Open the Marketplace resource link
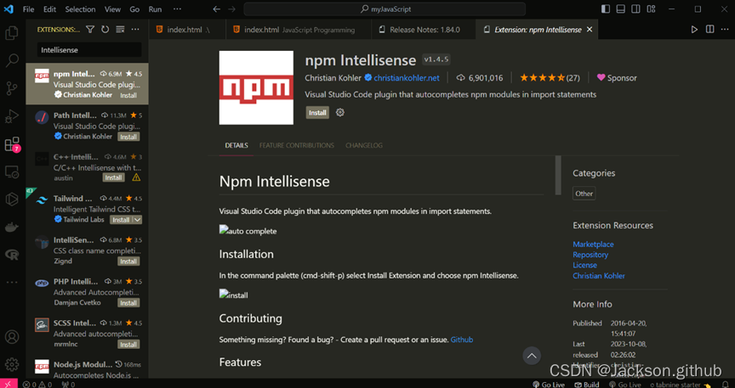Screen dimensions: 735x388 [x=593, y=244]
